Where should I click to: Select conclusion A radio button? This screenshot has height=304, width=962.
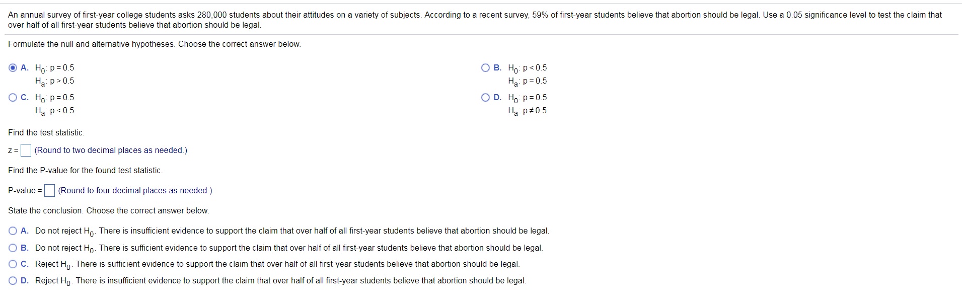coord(13,231)
